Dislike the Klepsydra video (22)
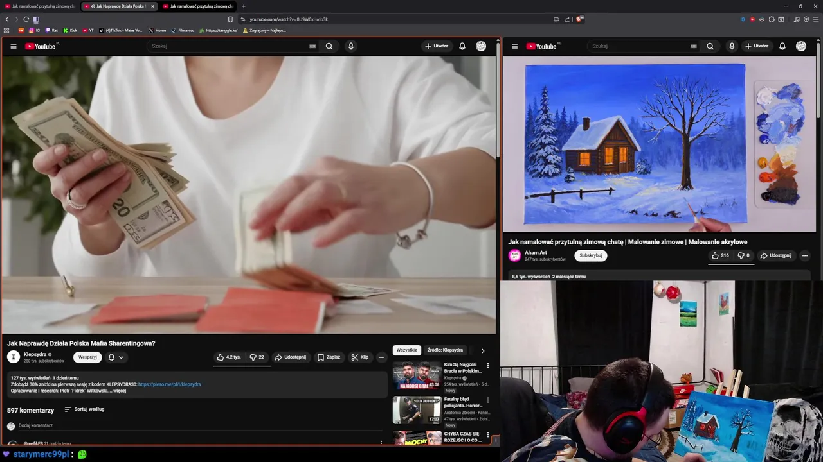 [257, 357]
